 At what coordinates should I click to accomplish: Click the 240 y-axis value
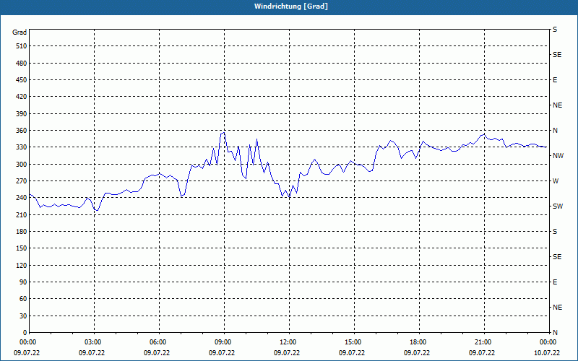click(x=22, y=197)
